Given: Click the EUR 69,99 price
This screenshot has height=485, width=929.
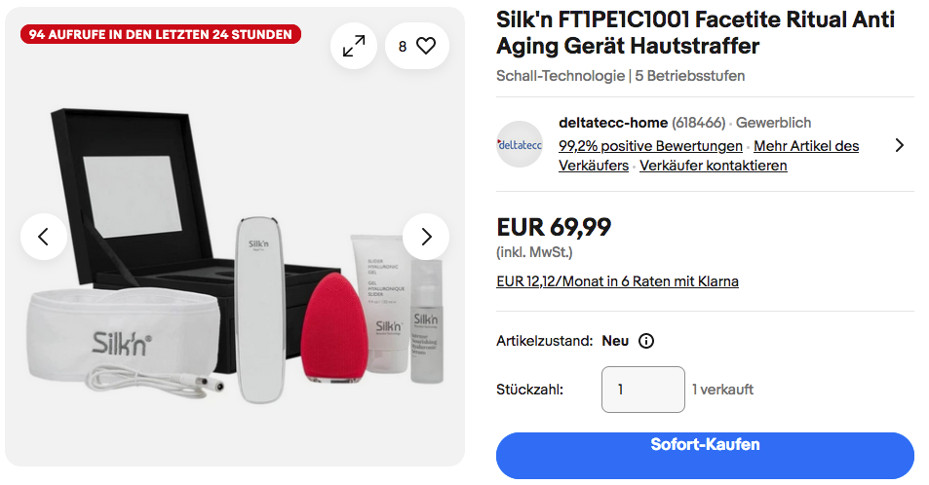Looking at the screenshot, I should [x=554, y=227].
